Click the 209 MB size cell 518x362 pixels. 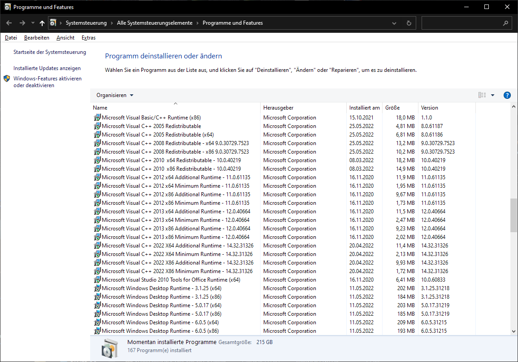[x=406, y=322]
